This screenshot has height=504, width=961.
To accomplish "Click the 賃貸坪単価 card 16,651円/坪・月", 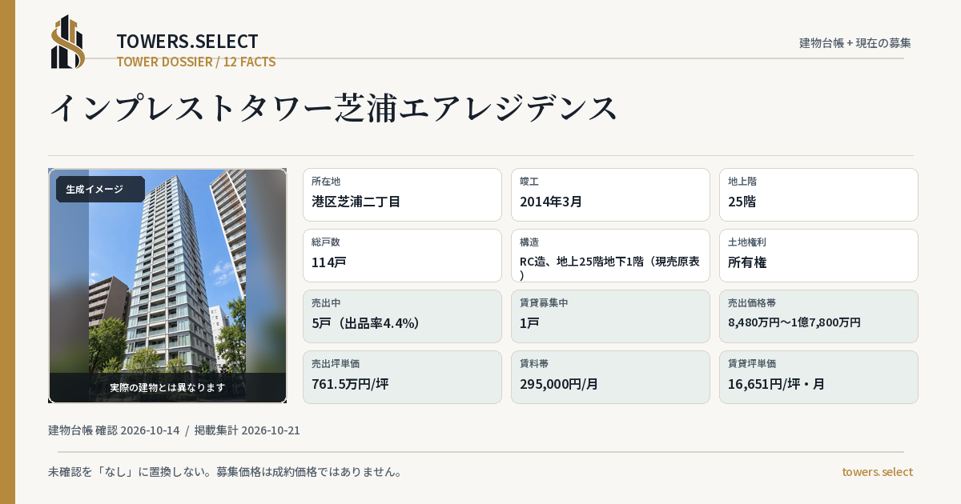I will point(818,377).
